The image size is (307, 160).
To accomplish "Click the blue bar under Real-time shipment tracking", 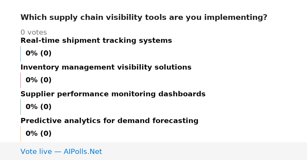I will point(20,54).
